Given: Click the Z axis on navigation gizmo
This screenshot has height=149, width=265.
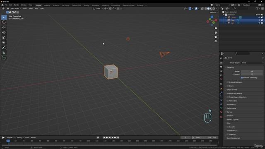Looking at the screenshot, I should click(212, 17).
